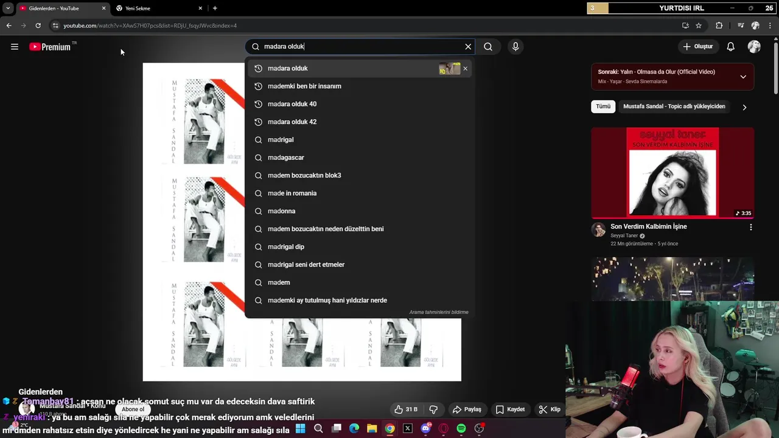The image size is (779, 438).
Task: Reload the page
Action: 38,26
